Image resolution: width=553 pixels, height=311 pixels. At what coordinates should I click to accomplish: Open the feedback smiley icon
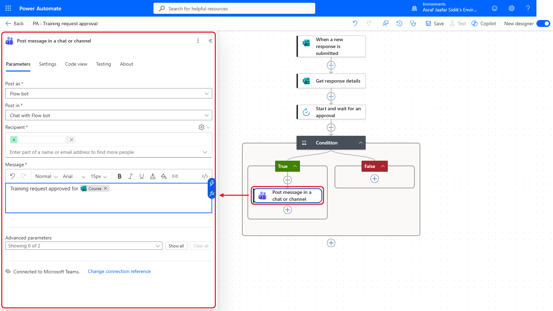(495, 8)
